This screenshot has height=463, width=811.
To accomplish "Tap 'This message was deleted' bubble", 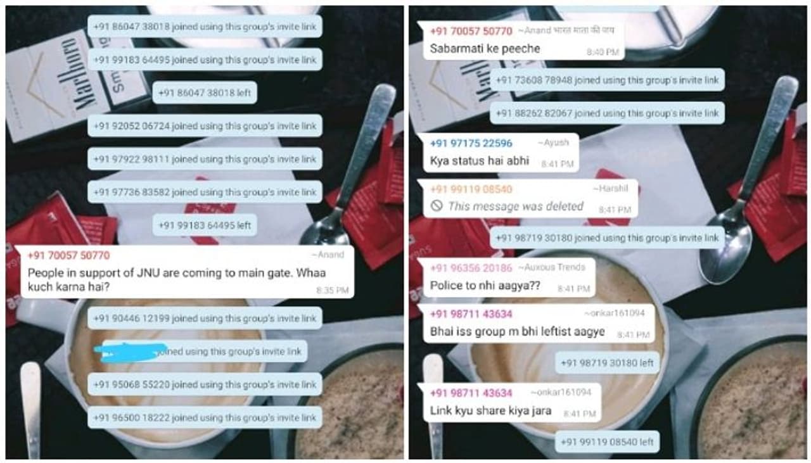I will tap(530, 198).
